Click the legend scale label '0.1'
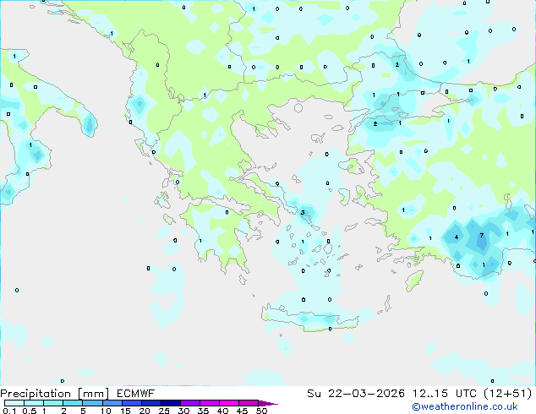The height and width of the screenshot is (414, 536). tap(9, 411)
